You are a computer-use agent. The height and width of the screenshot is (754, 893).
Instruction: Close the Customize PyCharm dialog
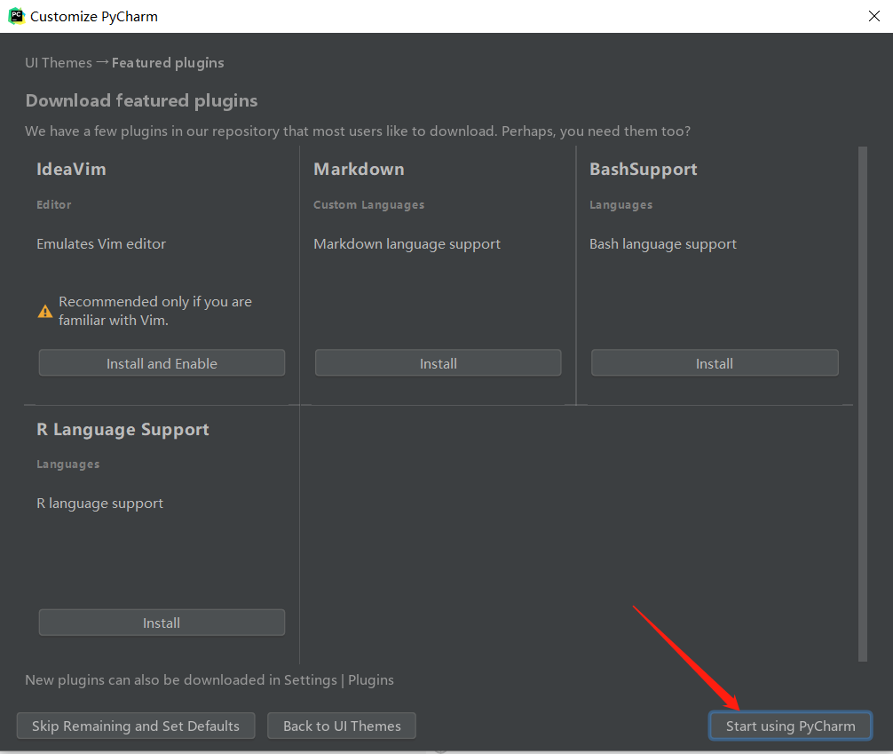(x=874, y=16)
